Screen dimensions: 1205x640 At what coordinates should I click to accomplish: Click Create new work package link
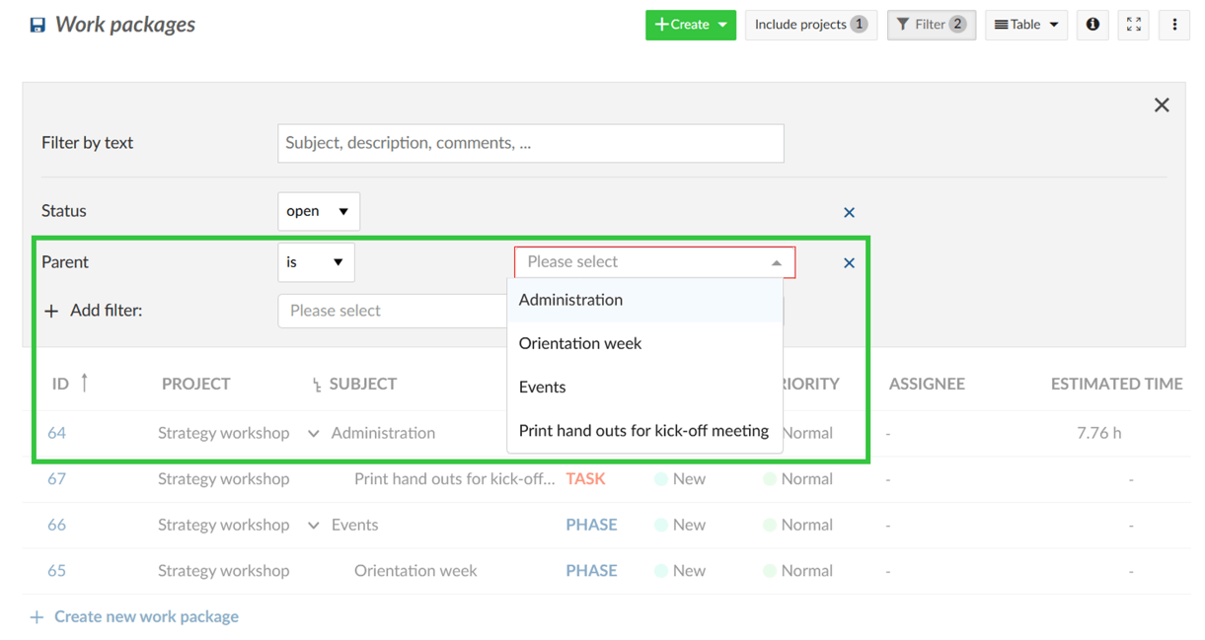click(145, 616)
